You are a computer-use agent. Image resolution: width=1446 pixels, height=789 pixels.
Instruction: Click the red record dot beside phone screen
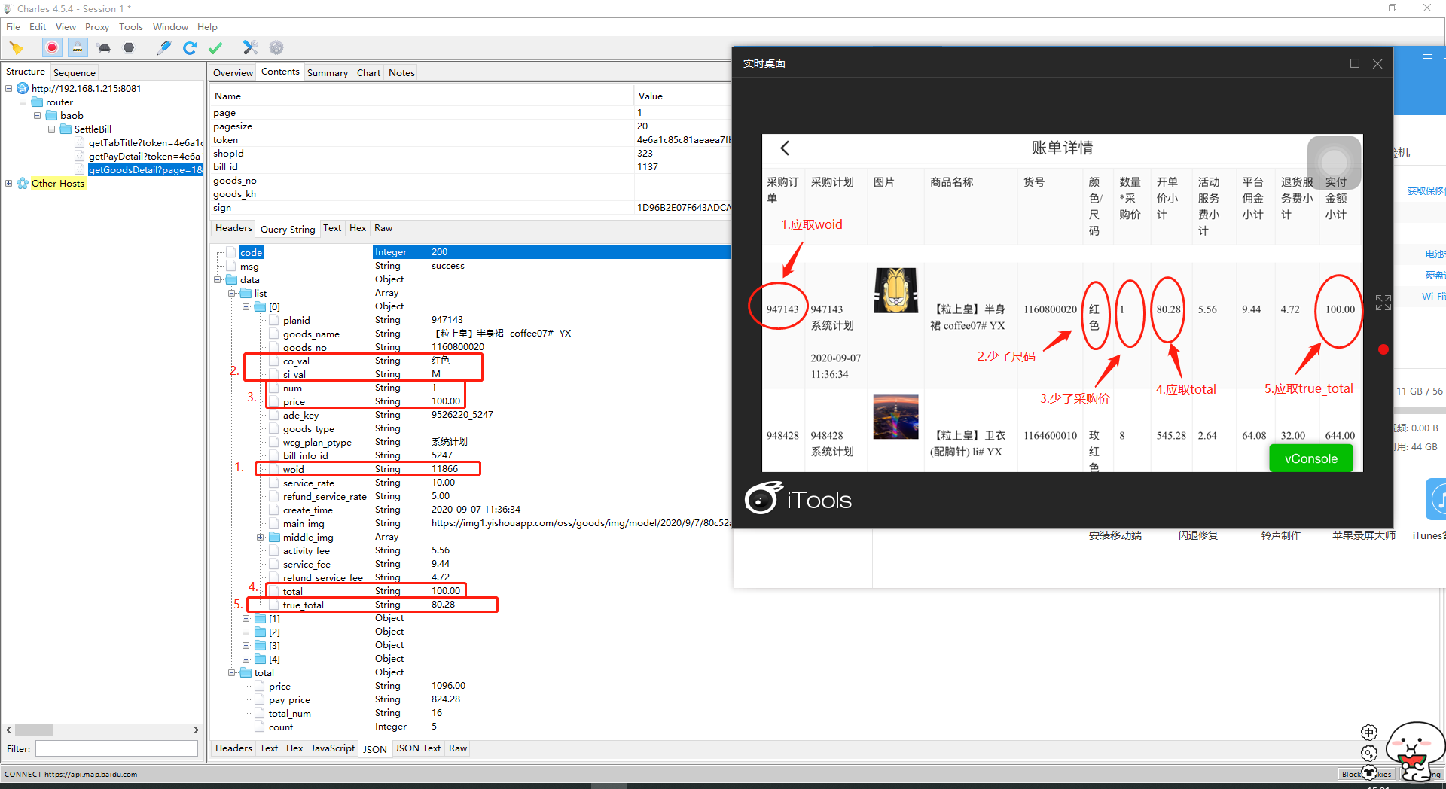pos(1383,349)
